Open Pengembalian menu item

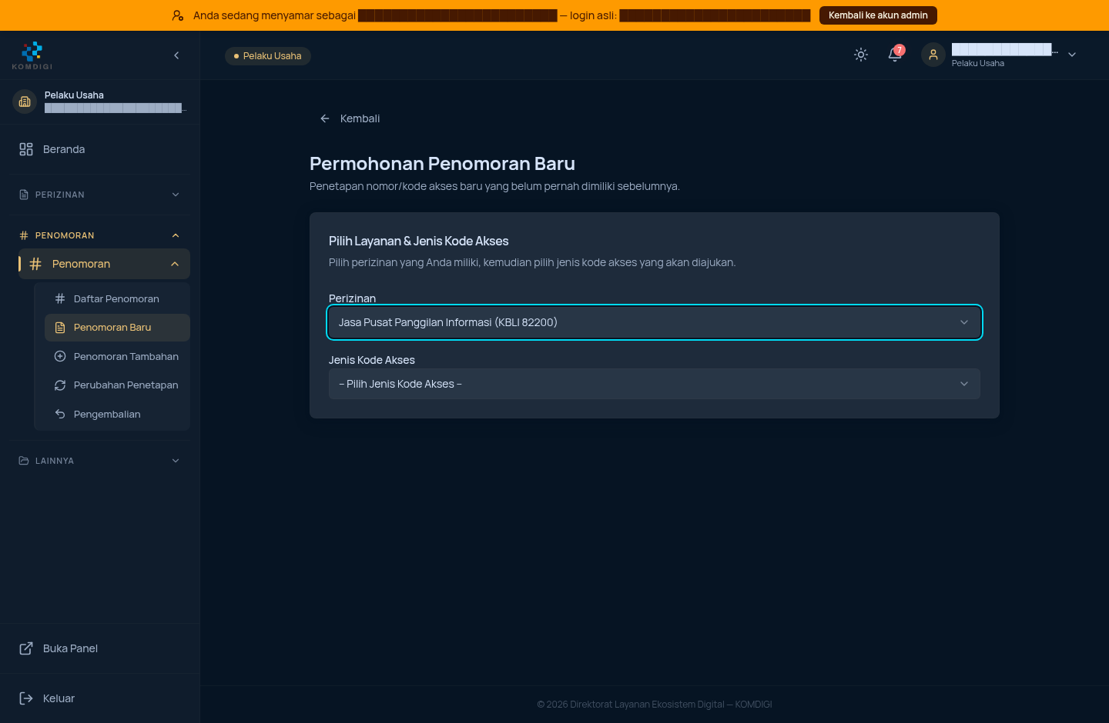point(117,414)
